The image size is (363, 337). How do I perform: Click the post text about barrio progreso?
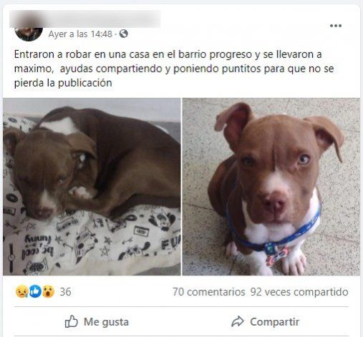pyautogui.click(x=174, y=69)
